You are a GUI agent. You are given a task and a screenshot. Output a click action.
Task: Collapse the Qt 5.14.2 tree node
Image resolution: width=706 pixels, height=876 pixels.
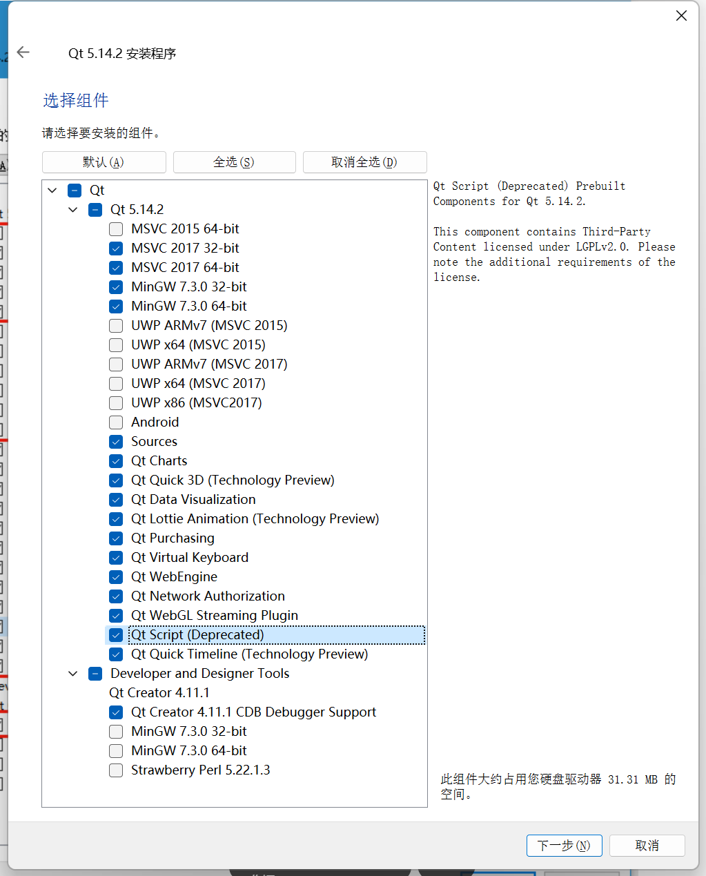point(73,209)
